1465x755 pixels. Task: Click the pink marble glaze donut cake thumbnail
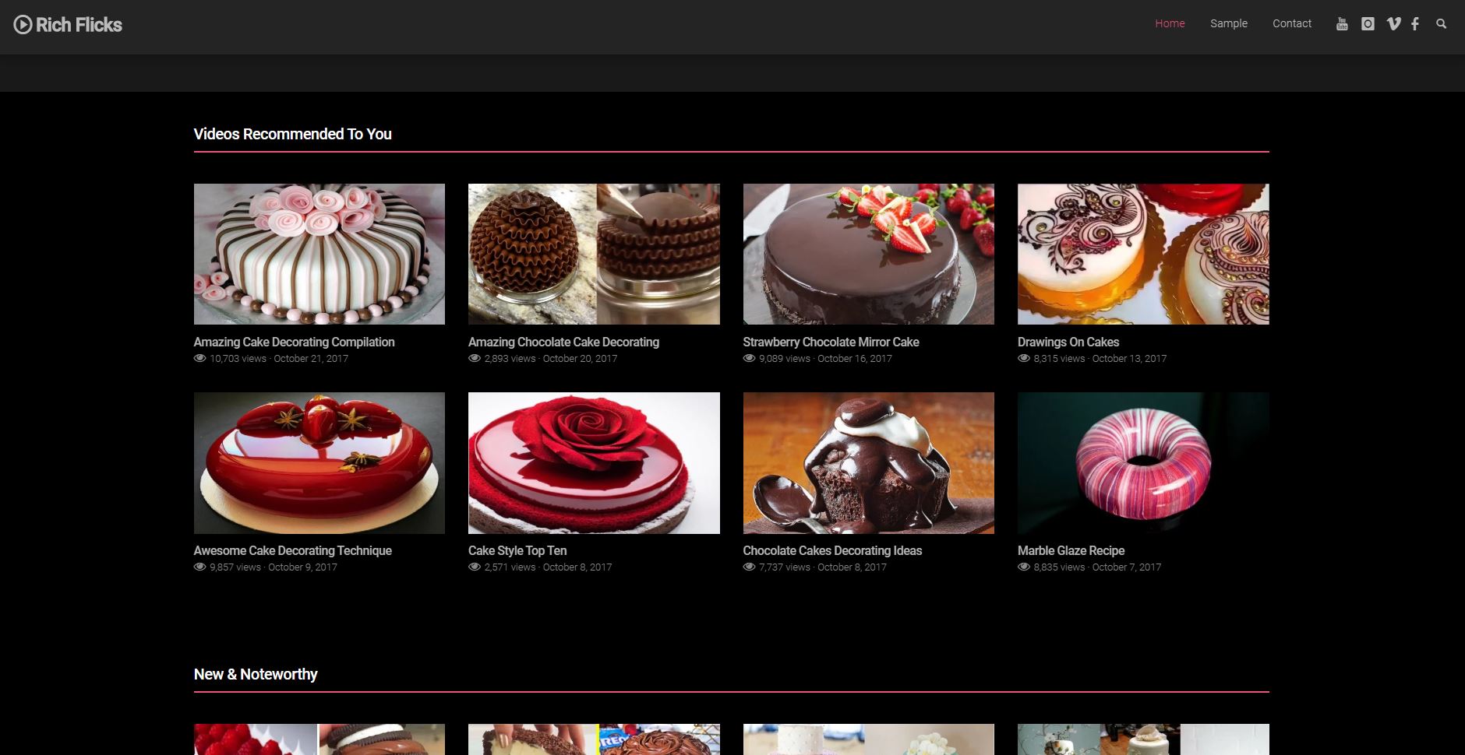(x=1143, y=463)
